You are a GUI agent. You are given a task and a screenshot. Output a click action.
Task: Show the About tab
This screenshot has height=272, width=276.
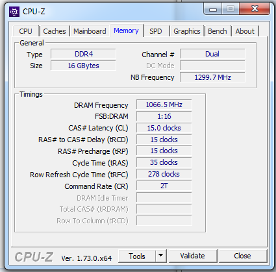tap(245, 31)
